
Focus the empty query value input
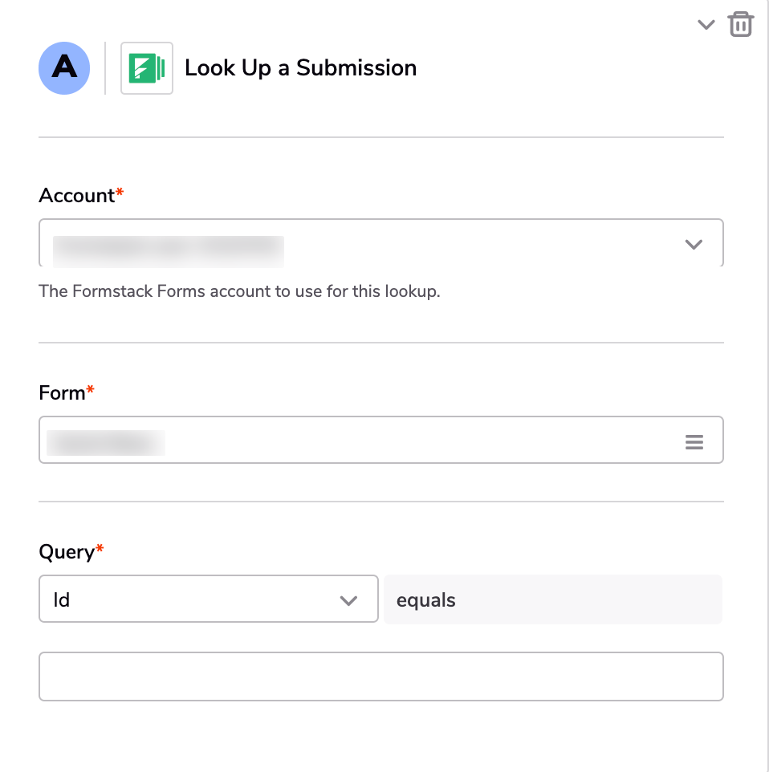coord(381,677)
